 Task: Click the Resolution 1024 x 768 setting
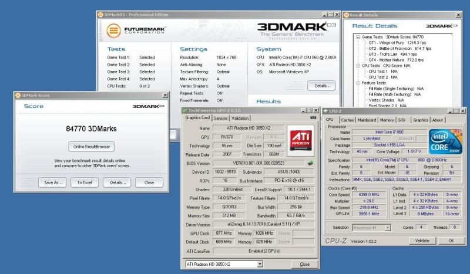click(226, 57)
